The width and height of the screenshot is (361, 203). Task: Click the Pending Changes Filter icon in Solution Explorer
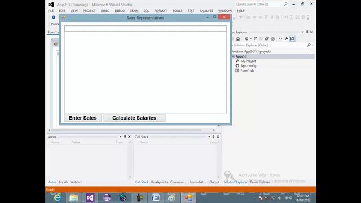tap(246, 39)
